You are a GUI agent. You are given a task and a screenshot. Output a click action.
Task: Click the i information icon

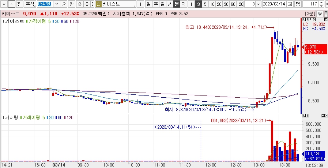141,4
